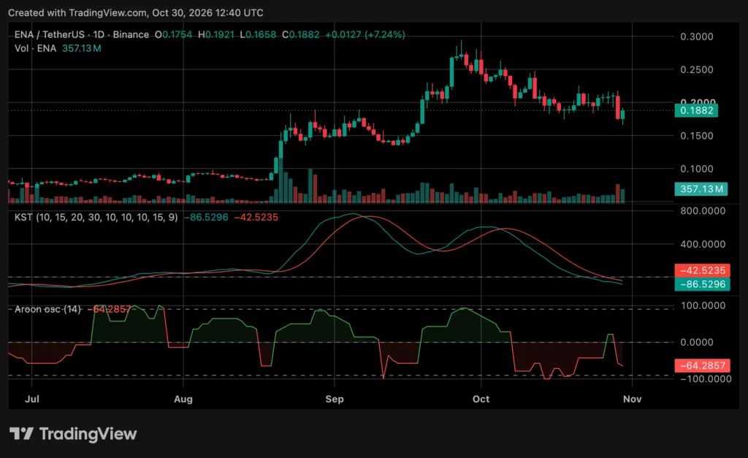Screen dimensions: 748x458
Task: Click the green KST axis tag −86.5296
Action: coord(702,284)
